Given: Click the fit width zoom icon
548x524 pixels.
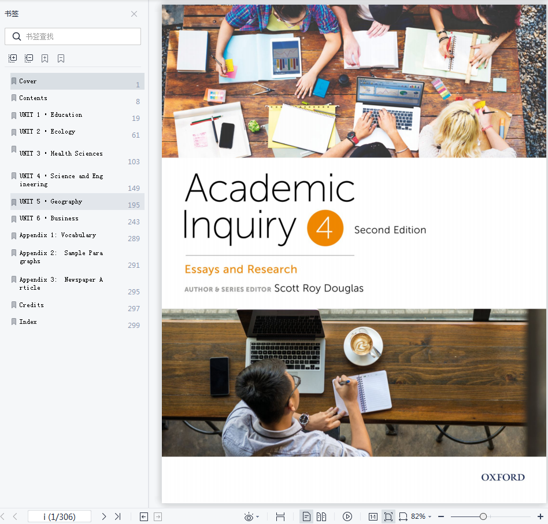Looking at the screenshot, I should pyautogui.click(x=403, y=516).
